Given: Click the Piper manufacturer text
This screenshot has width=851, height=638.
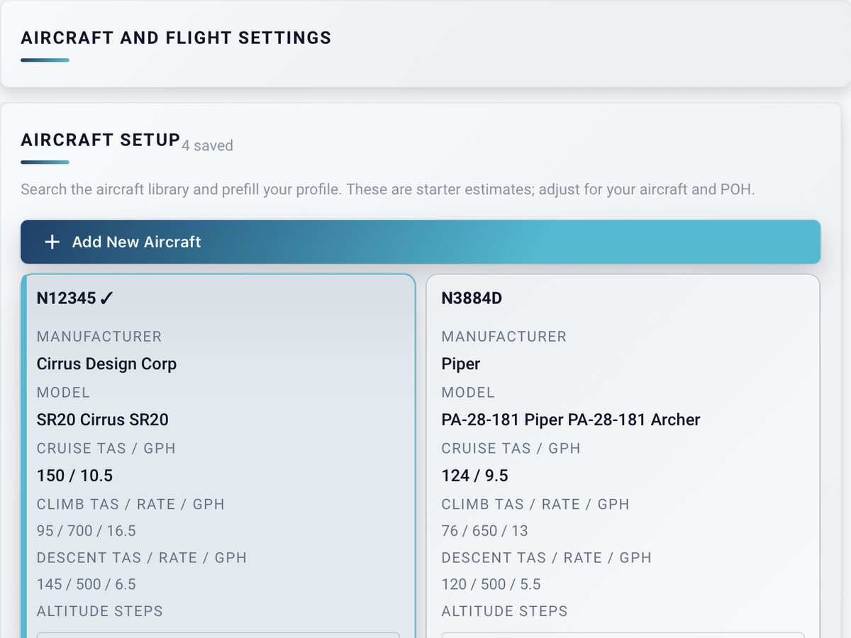Looking at the screenshot, I should 461,364.
